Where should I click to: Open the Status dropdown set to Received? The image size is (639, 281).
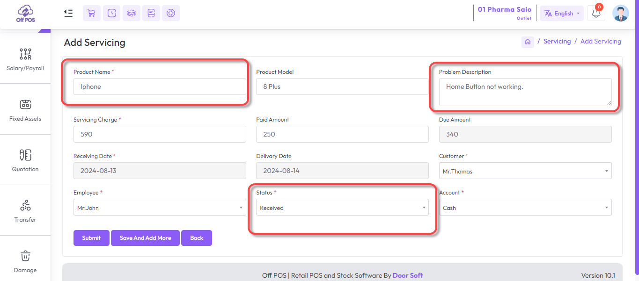[x=342, y=208]
